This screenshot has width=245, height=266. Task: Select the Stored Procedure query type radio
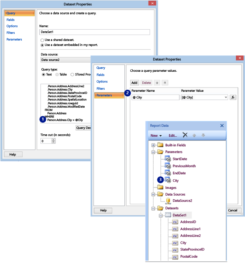(72, 75)
